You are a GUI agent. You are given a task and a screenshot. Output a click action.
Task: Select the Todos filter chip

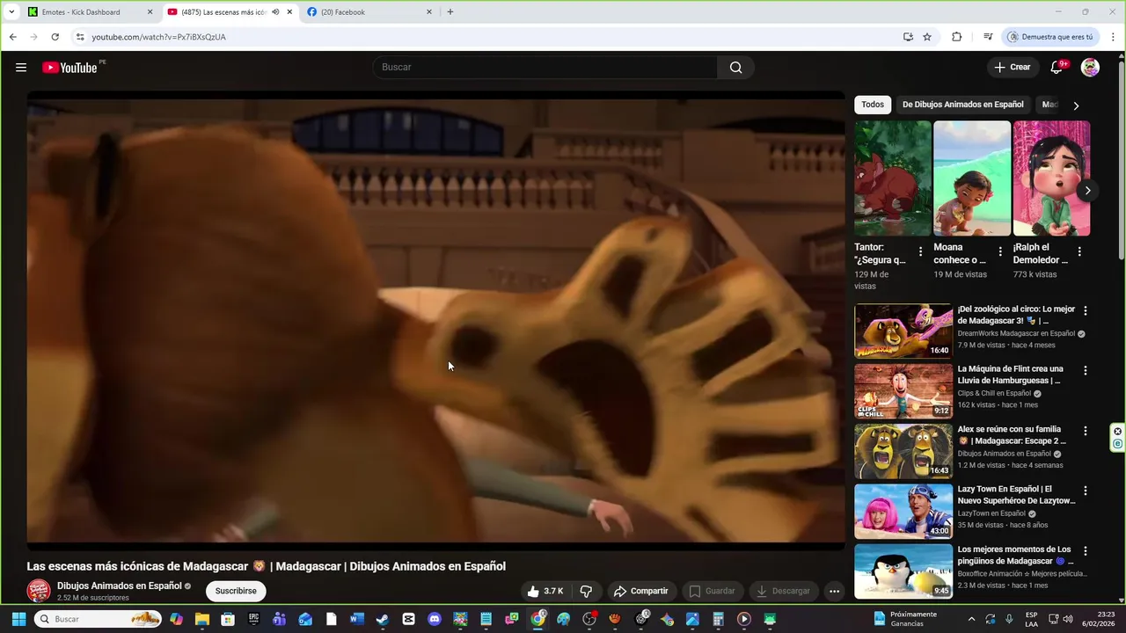click(x=873, y=105)
